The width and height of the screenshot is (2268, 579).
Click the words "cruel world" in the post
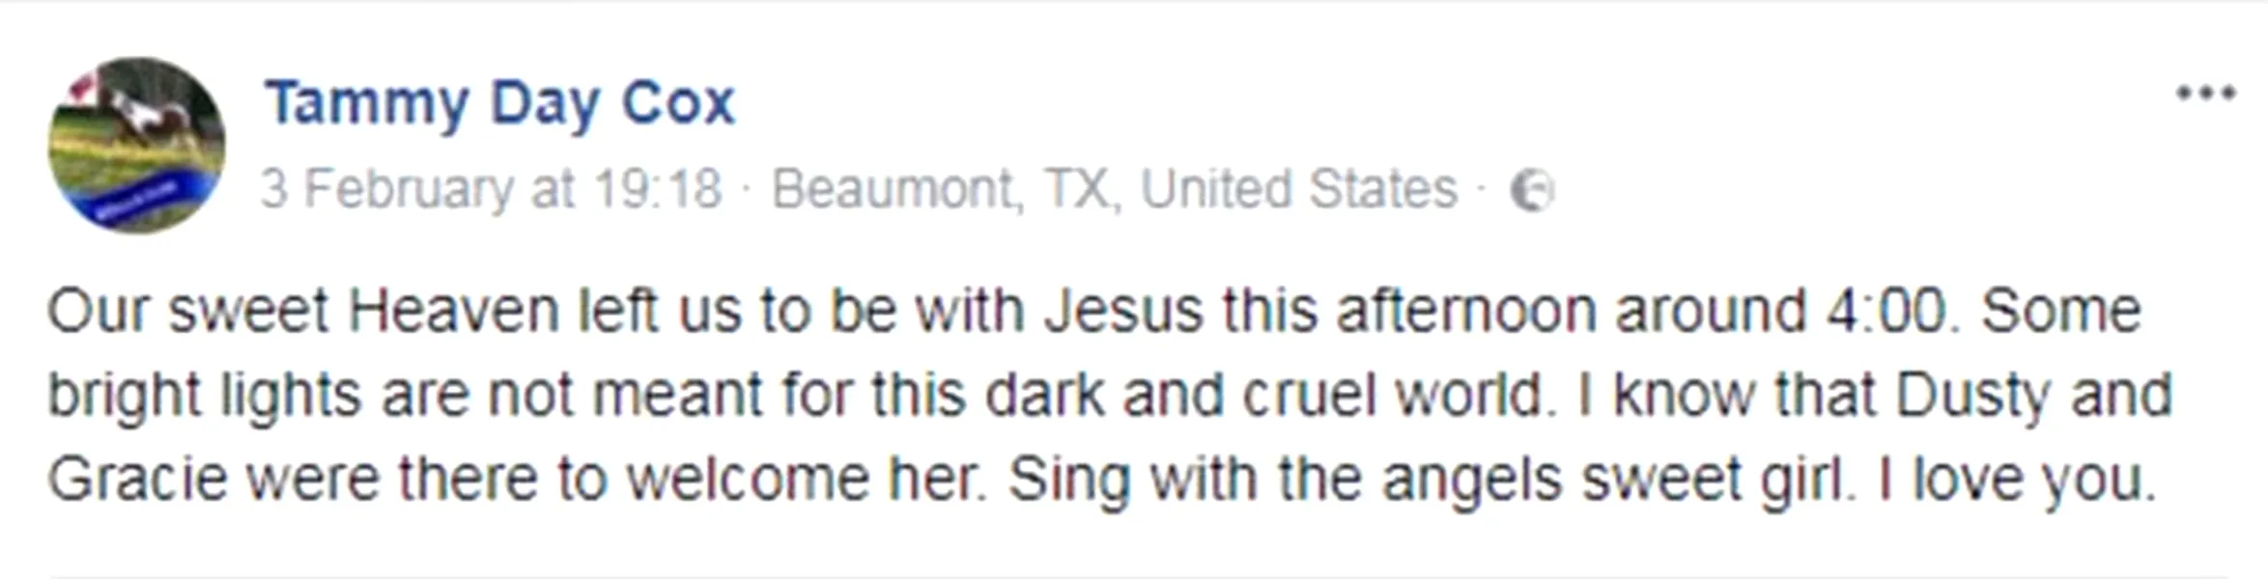pos(1392,396)
